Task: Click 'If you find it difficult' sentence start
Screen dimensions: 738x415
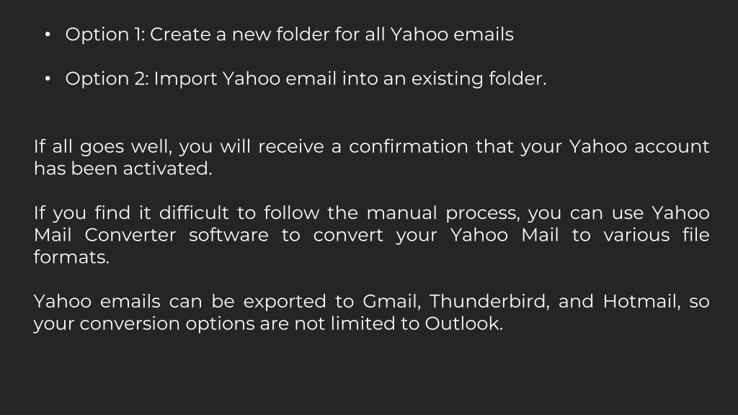Action: pyautogui.click(x=131, y=213)
